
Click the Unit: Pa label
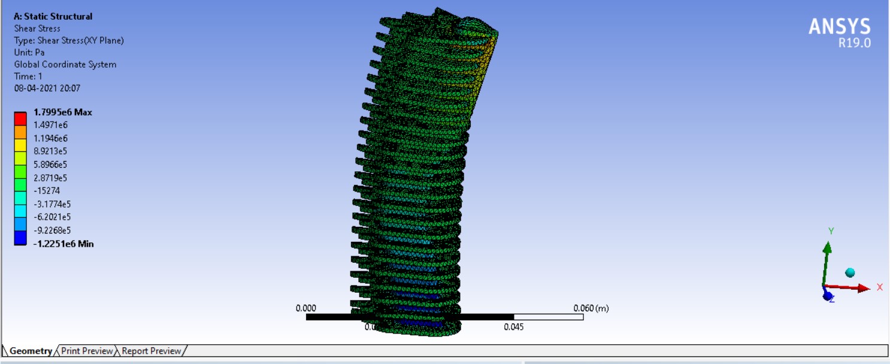[29, 53]
